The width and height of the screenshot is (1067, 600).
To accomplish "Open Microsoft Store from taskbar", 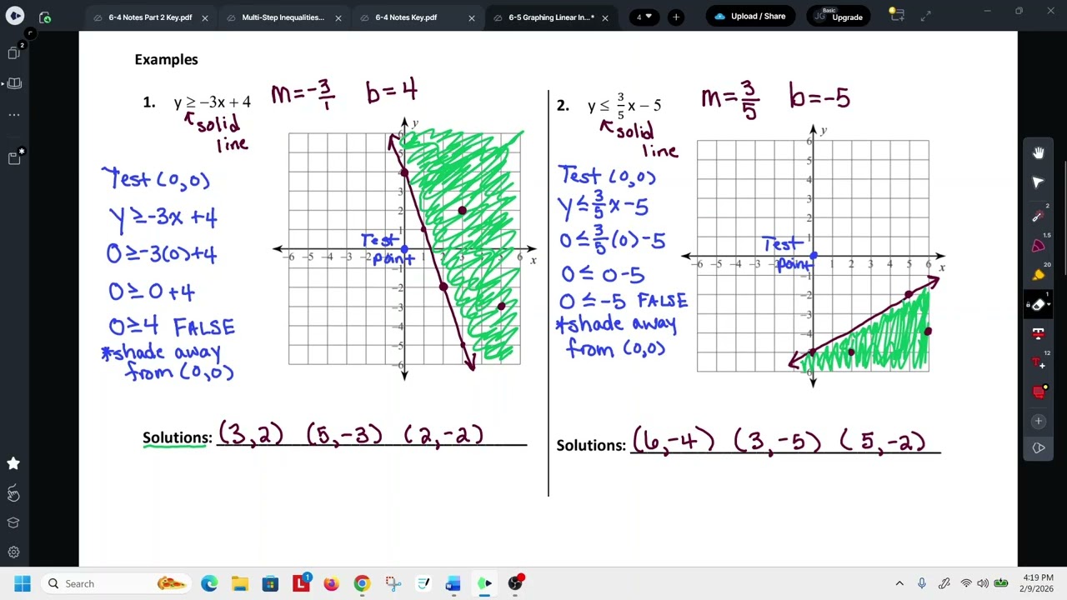I will coord(270,583).
